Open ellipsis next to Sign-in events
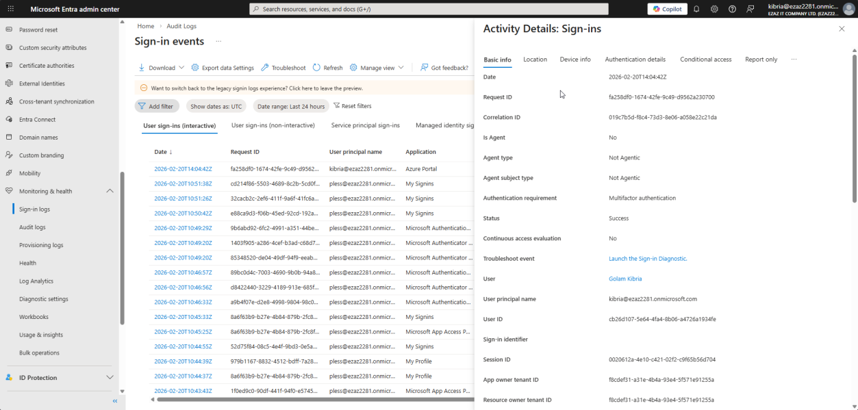 point(219,42)
